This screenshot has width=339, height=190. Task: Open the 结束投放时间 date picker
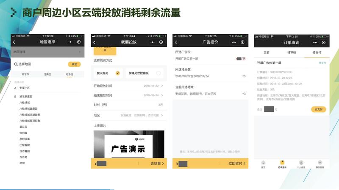[x=128, y=95]
